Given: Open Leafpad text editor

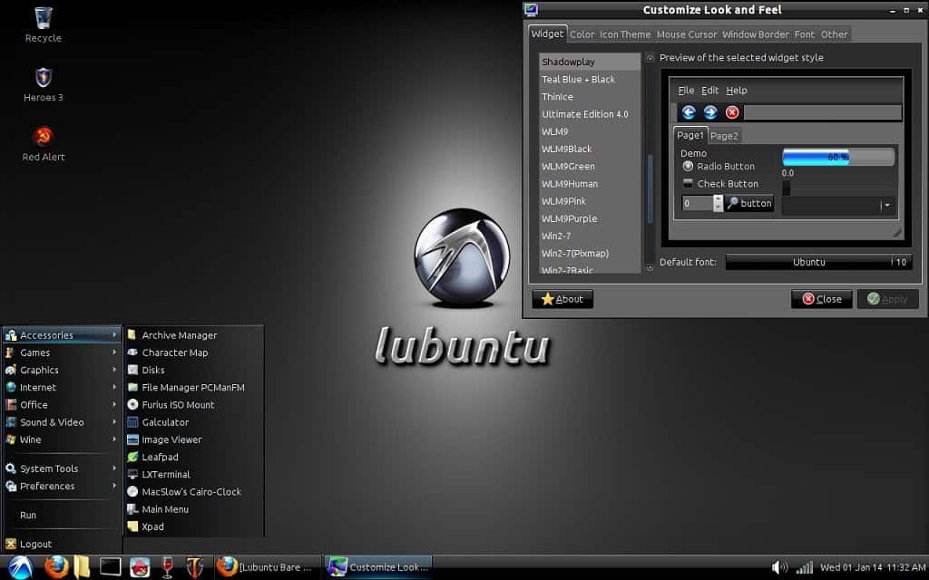Looking at the screenshot, I should [193, 457].
